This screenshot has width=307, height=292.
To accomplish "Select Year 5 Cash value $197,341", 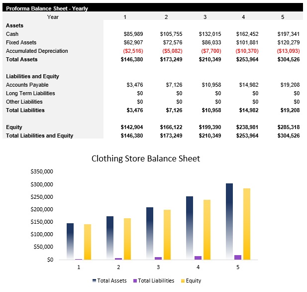I will pos(289,34).
